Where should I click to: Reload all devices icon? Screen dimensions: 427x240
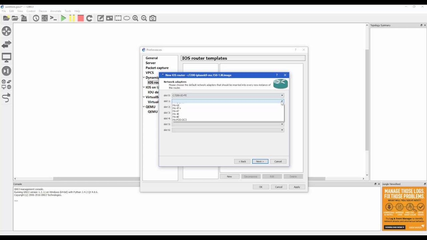[89, 18]
